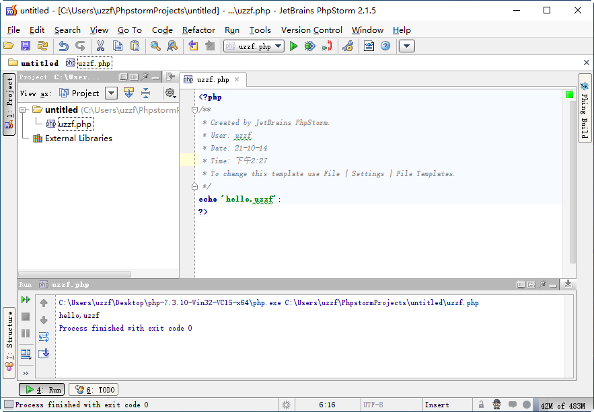Screen dimensions: 594x412
Task: Paste from clipboard toolbar icon
Action: [x=135, y=46]
